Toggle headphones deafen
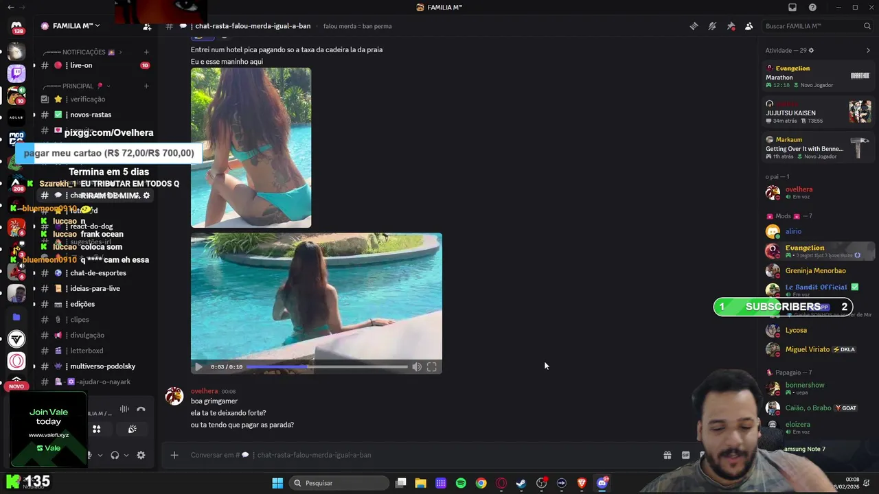 115,455
